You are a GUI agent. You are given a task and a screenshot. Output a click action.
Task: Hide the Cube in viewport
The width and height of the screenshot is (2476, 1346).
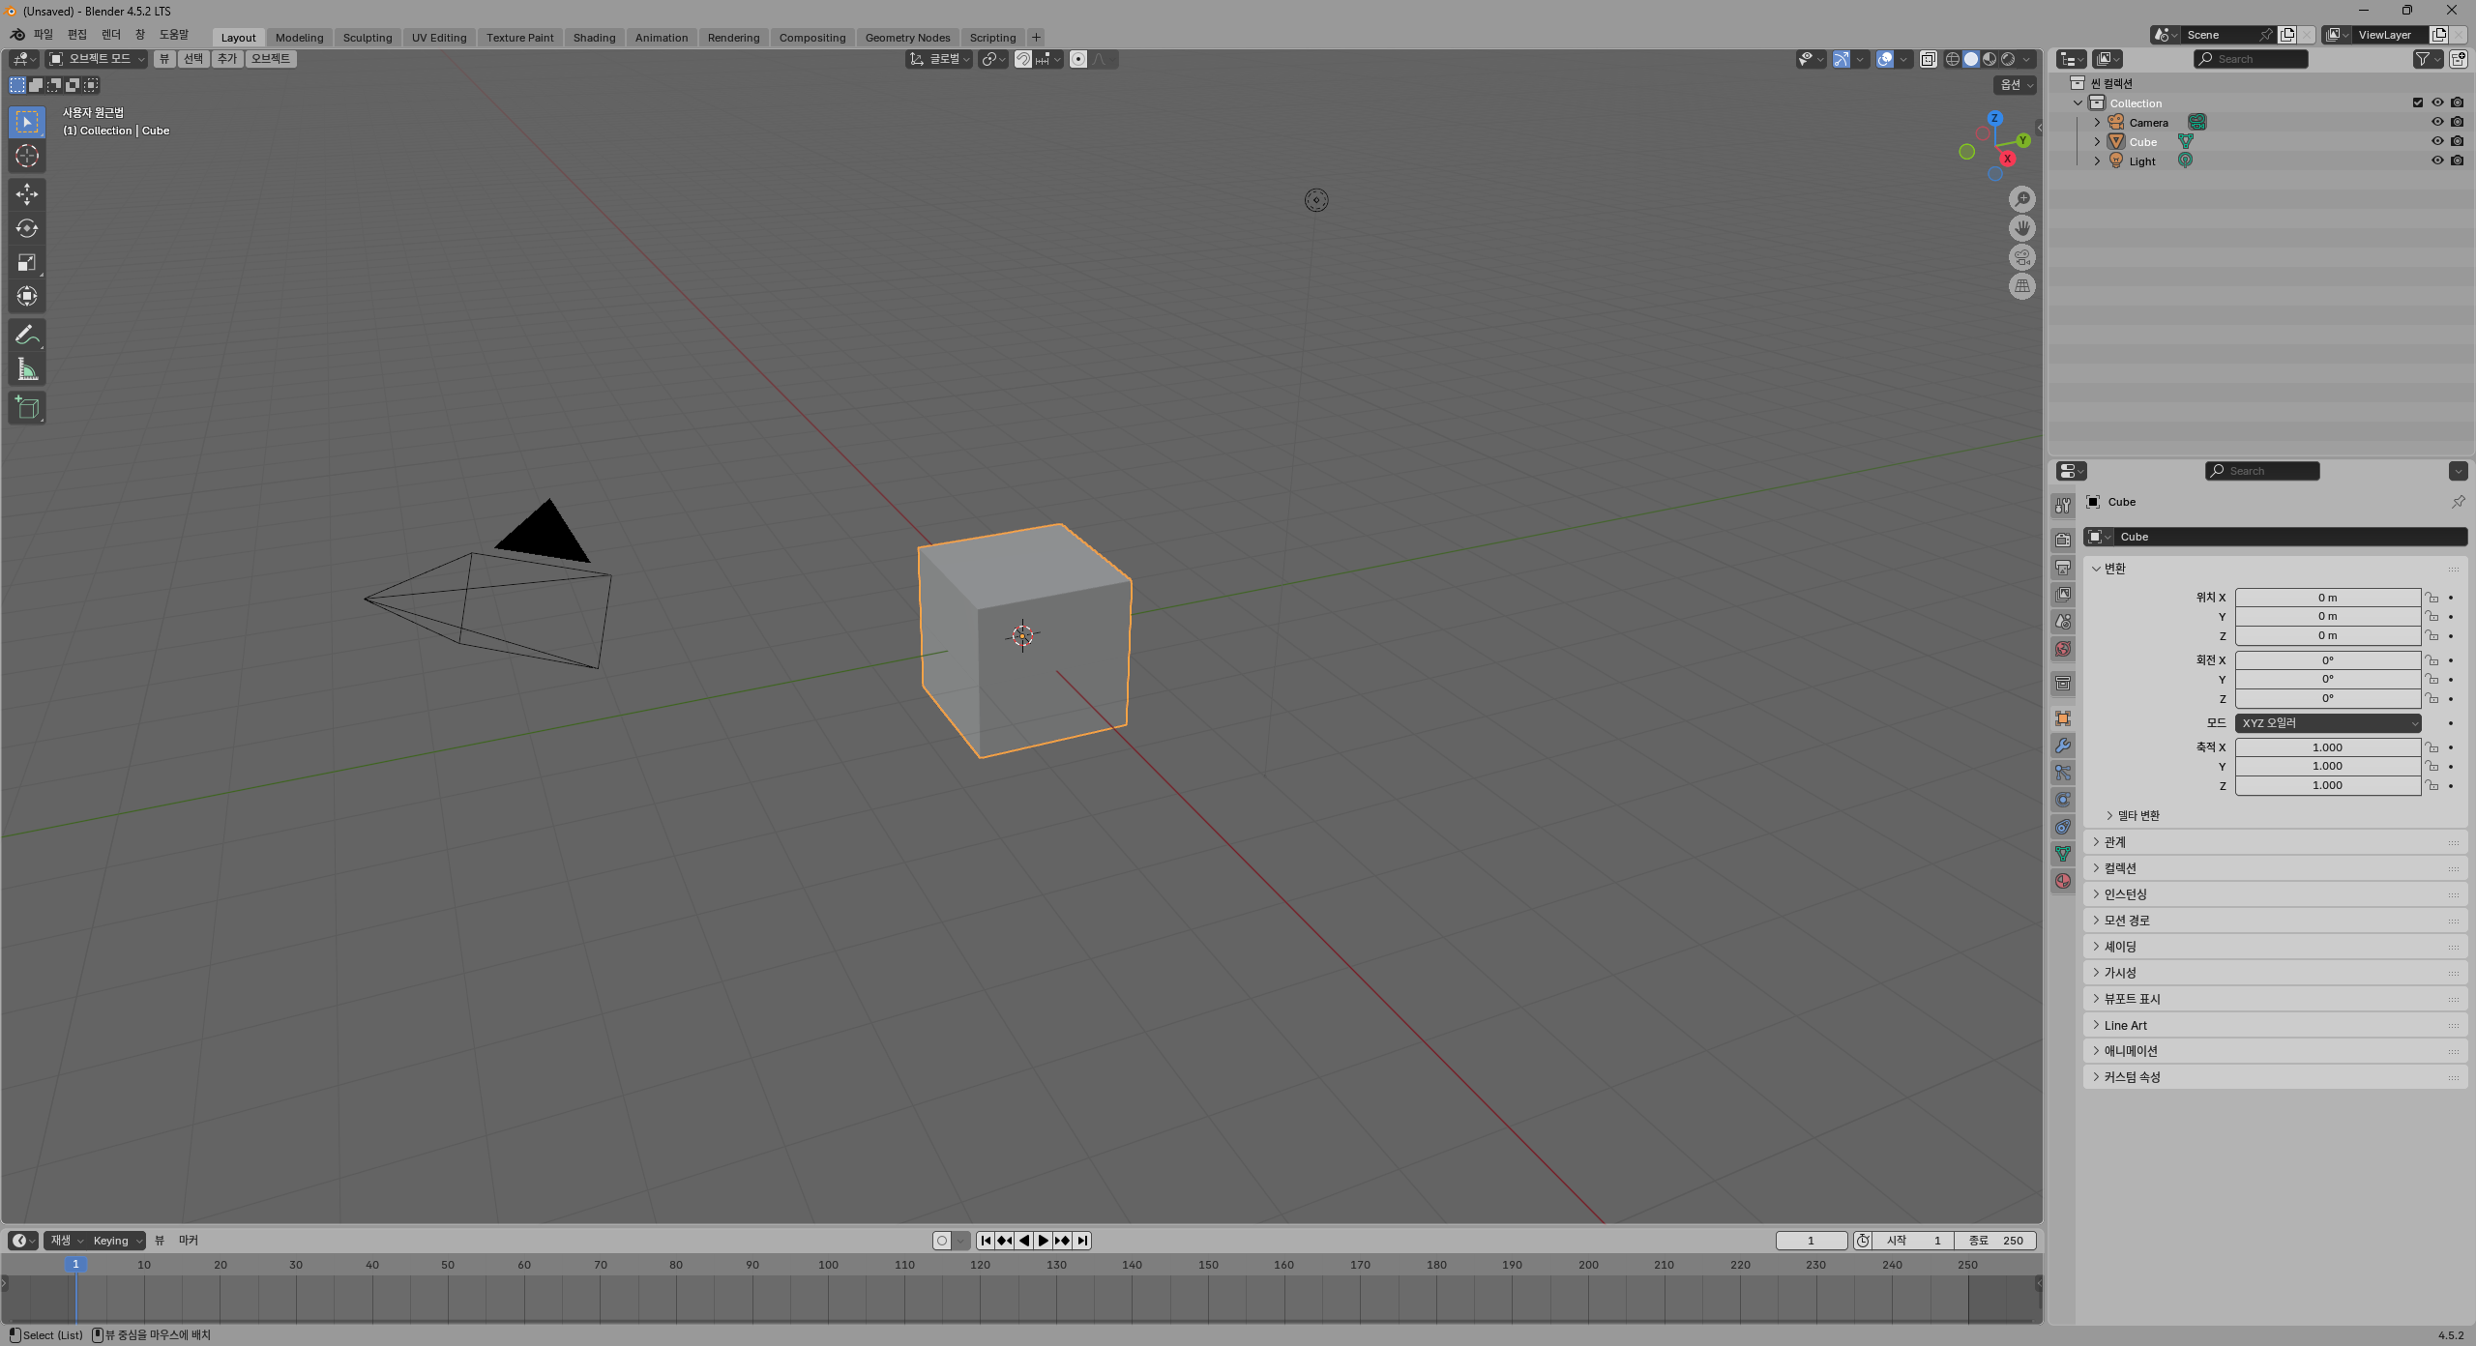(2437, 141)
